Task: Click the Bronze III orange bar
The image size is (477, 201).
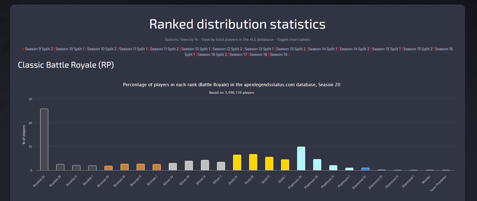Action: pos(124,167)
